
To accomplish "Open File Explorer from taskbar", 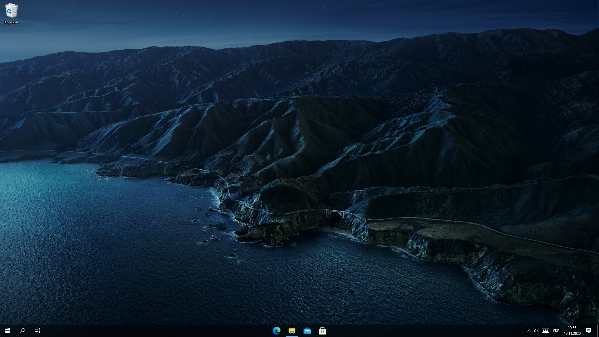I will click(x=292, y=331).
